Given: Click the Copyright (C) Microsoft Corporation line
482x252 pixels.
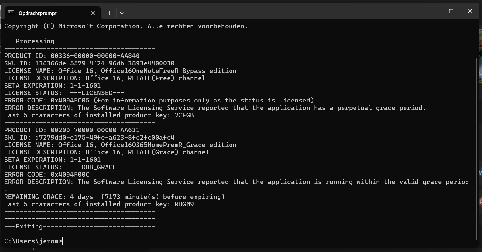Looking at the screenshot, I should click(x=126, y=26).
